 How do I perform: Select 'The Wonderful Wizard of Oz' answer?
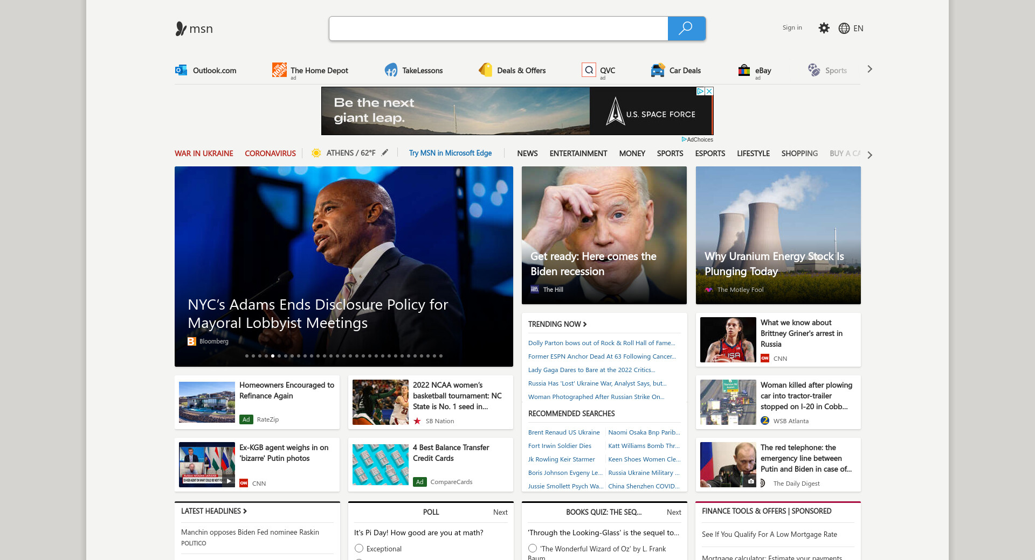pos(533,548)
